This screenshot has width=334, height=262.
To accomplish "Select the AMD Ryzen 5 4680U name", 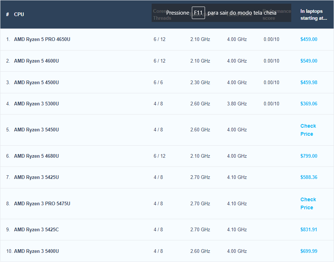I will click(x=37, y=156).
